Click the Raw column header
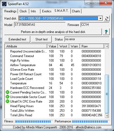This screenshot has height=131, width=114. pos(92,46)
